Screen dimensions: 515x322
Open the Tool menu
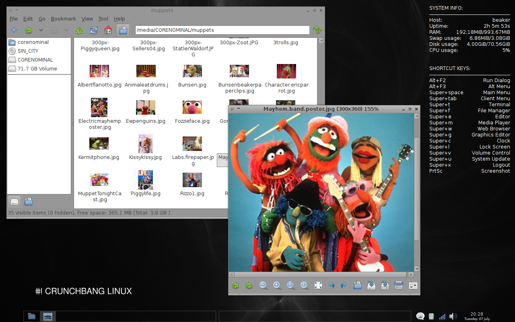point(103,19)
